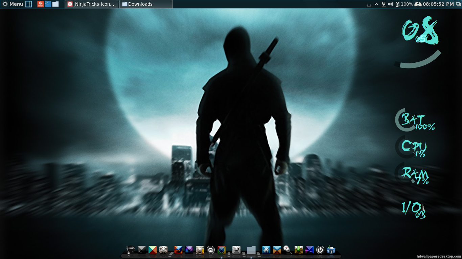Open the cloud camera tray icon

(418, 4)
